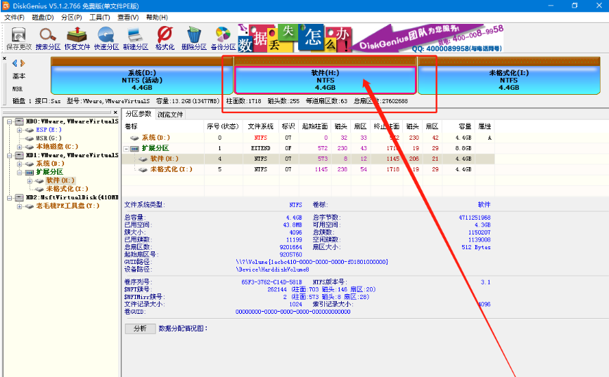Screen dimensions: 609x377
Task: Click the volume serial 65F3-3762-C14D-581B
Action: tap(271, 282)
